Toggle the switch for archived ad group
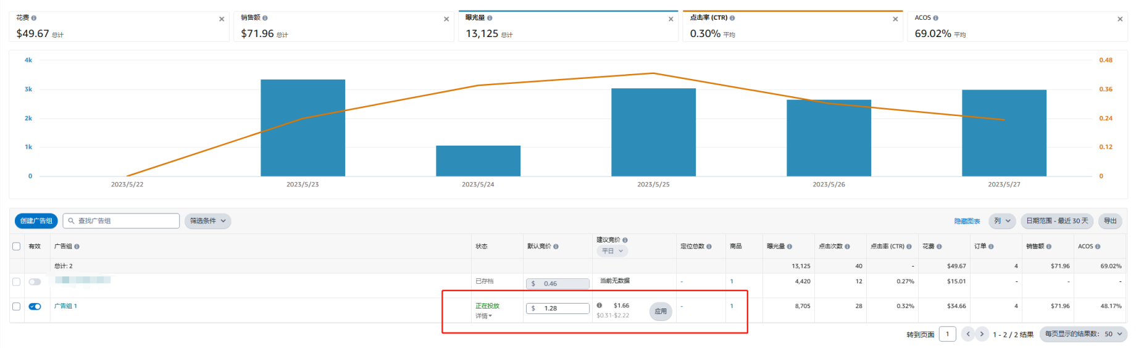 coord(35,282)
